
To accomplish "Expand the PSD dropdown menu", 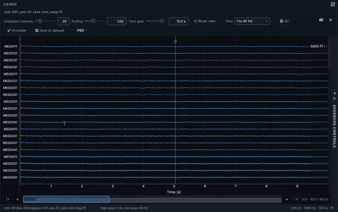I will tap(82, 30).
